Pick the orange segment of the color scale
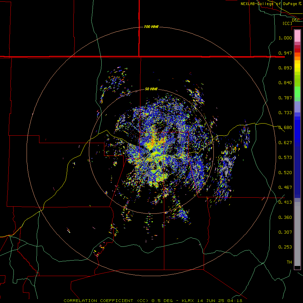303x303 pixels. (297, 58)
